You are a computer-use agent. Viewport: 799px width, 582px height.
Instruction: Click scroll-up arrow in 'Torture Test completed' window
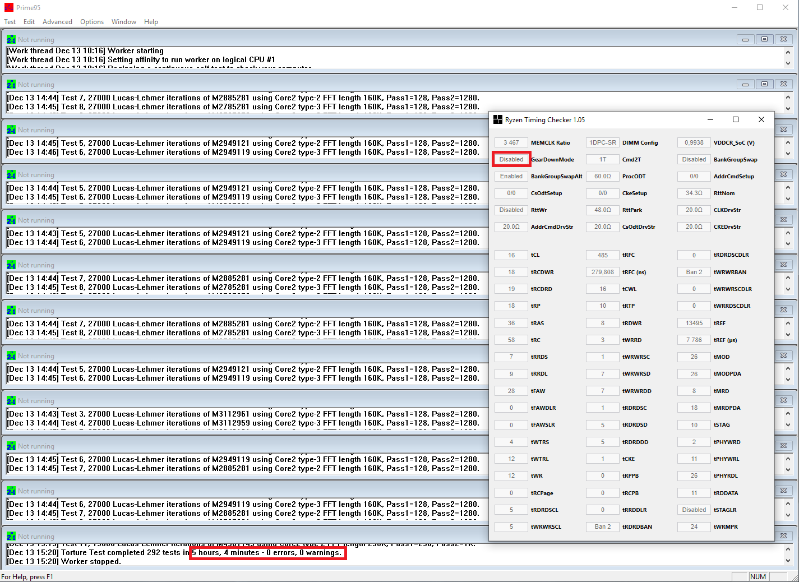pyautogui.click(x=788, y=549)
